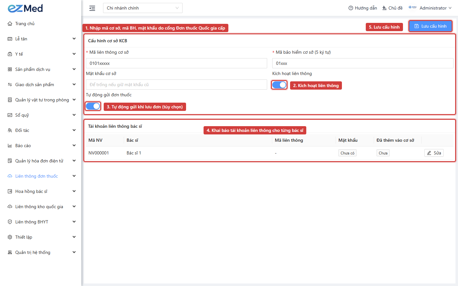
Task: Expand the Lễ tân menu chevron
Action: (74, 39)
